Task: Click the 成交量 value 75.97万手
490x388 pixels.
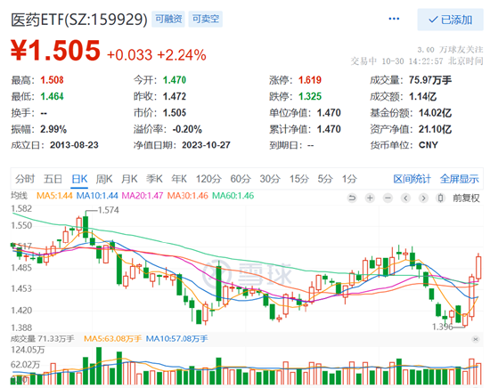Action: (x=430, y=80)
